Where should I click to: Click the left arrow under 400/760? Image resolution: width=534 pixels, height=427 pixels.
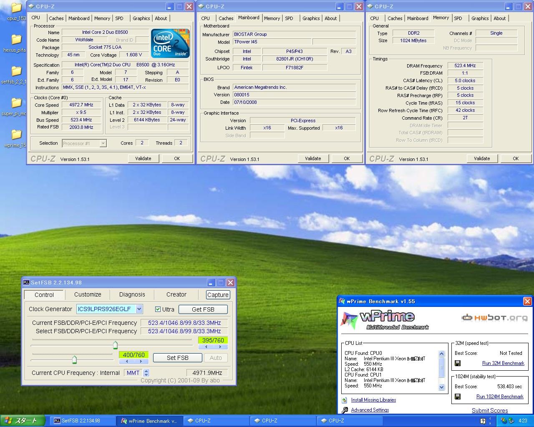tap(126, 361)
